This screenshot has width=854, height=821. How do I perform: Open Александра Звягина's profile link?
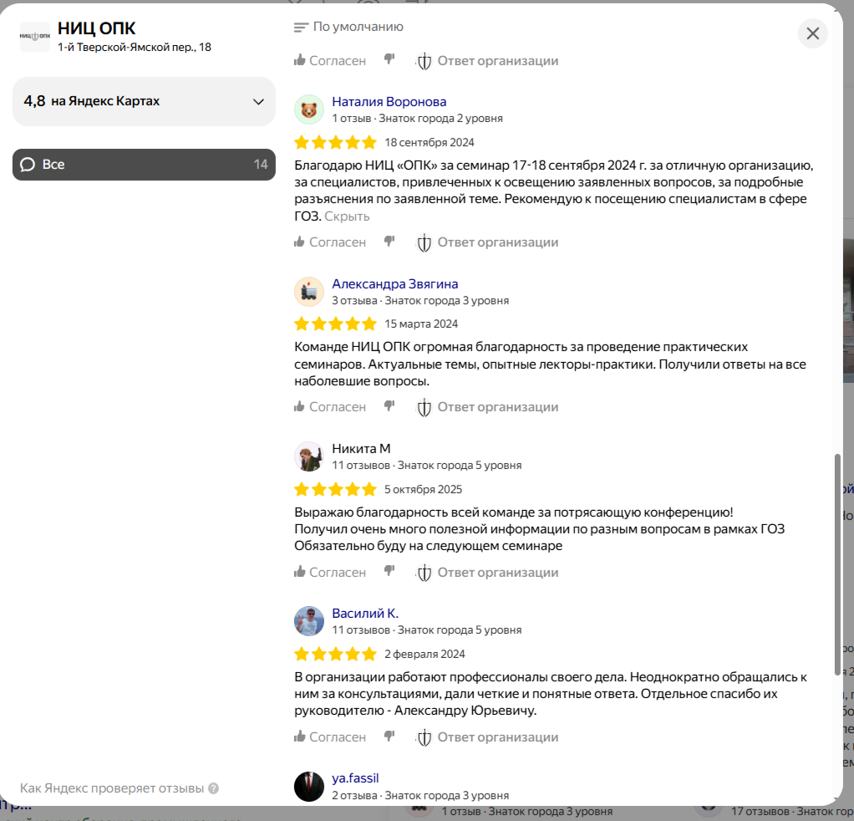(x=395, y=283)
